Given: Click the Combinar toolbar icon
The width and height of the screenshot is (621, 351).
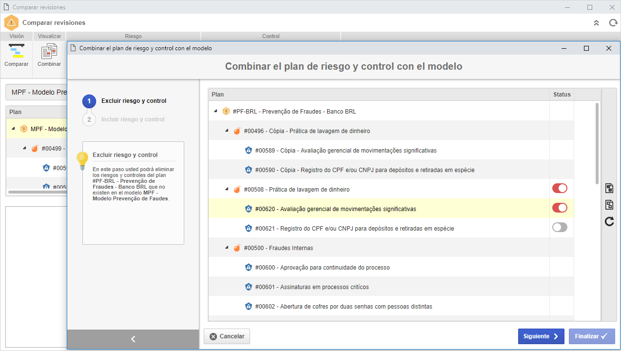Looking at the screenshot, I should pos(49,51).
